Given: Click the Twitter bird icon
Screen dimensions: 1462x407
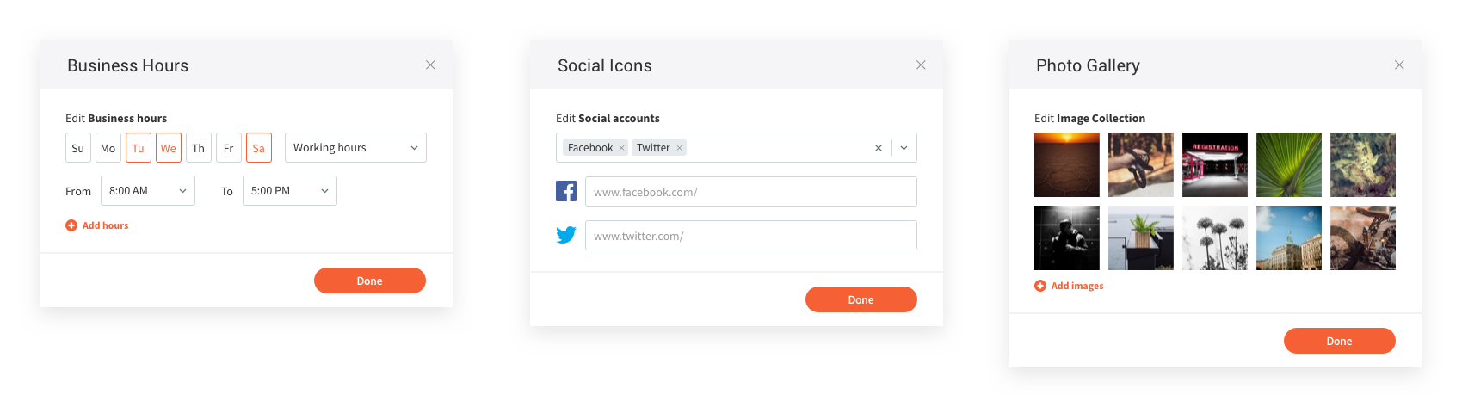Looking at the screenshot, I should [x=566, y=235].
